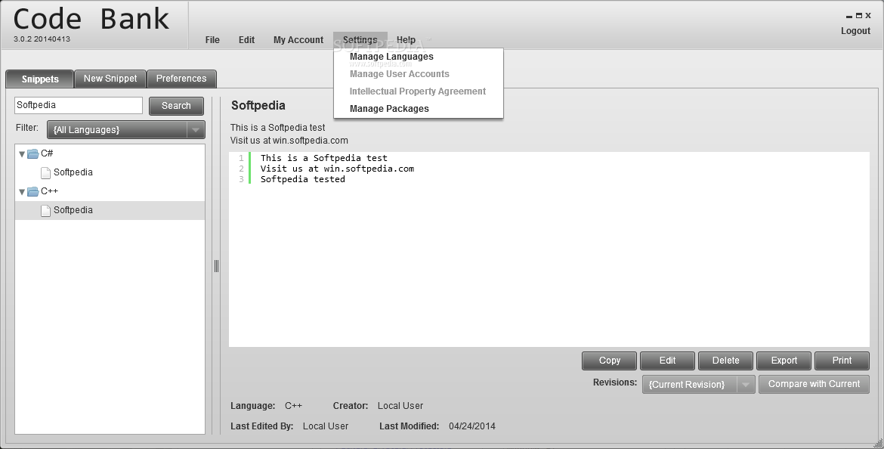Select Intellectual Property Agreement menu entry

417,91
